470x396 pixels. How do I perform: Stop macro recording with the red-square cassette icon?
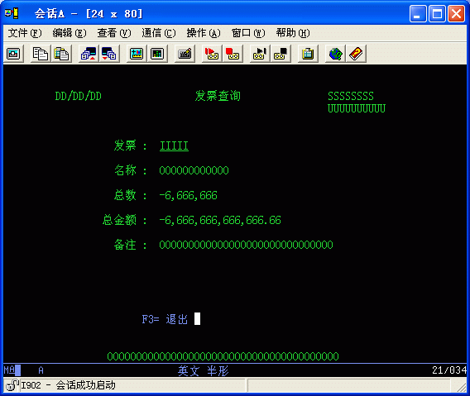pyautogui.click(x=233, y=54)
